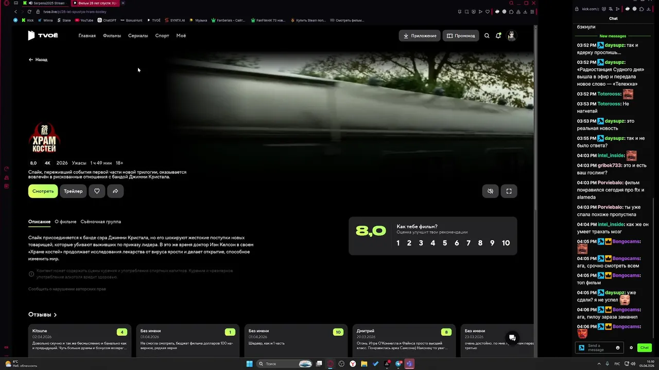Screen dimensions: 659x370
Task: Open Спорт section
Action: coord(162,35)
